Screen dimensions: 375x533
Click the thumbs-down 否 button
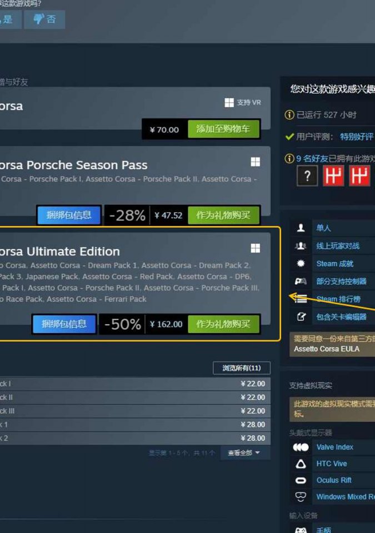point(44,19)
